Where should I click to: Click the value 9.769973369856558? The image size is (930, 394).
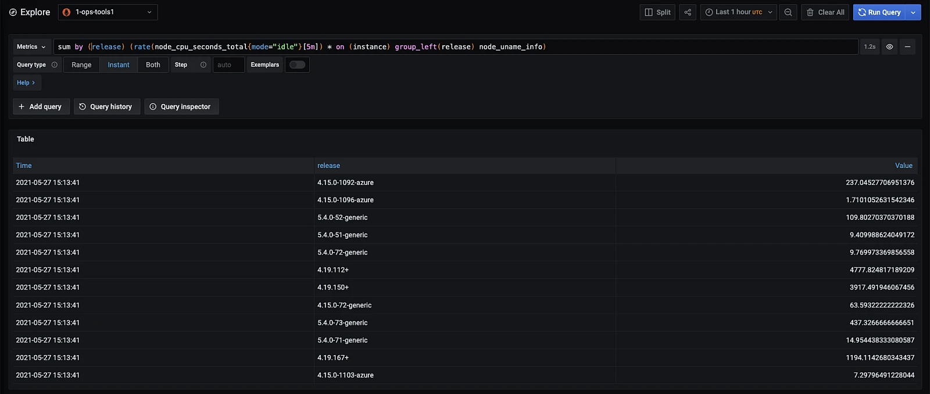(x=882, y=252)
